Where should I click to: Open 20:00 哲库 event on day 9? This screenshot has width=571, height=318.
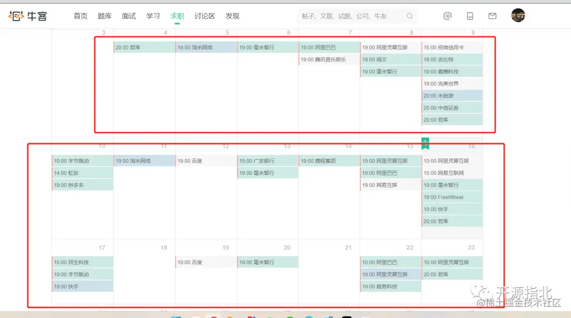click(x=452, y=120)
